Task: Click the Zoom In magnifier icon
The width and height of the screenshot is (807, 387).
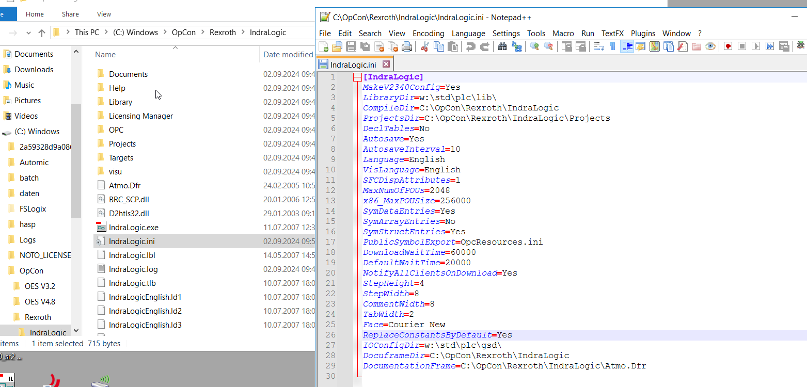Action: (534, 46)
